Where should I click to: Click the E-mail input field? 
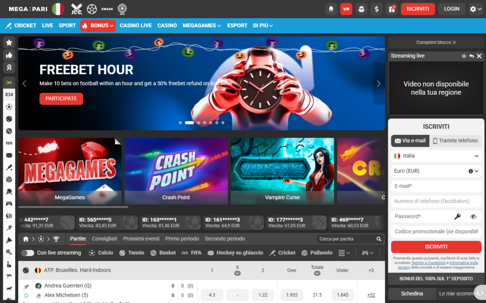436,186
